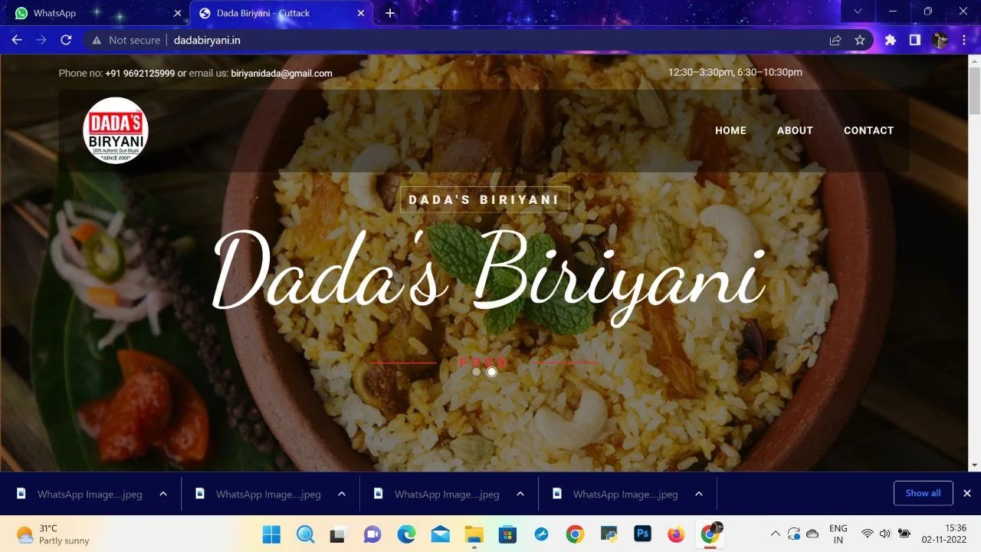Open the CONTACT navigation link
This screenshot has height=552, width=981.
pyautogui.click(x=868, y=130)
